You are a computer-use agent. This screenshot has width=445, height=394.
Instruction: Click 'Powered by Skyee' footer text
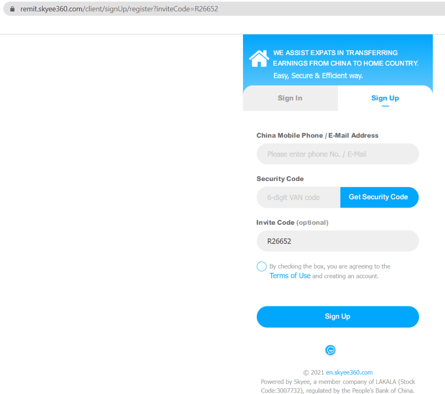coord(338,386)
